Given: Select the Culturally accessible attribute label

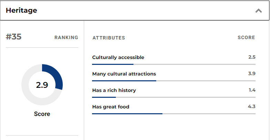Looking at the screenshot, I should [x=118, y=57].
